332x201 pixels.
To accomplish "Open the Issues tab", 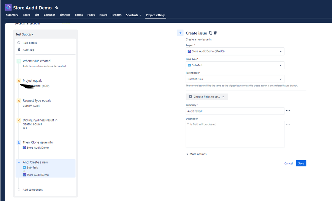I will pyautogui.click(x=103, y=15).
